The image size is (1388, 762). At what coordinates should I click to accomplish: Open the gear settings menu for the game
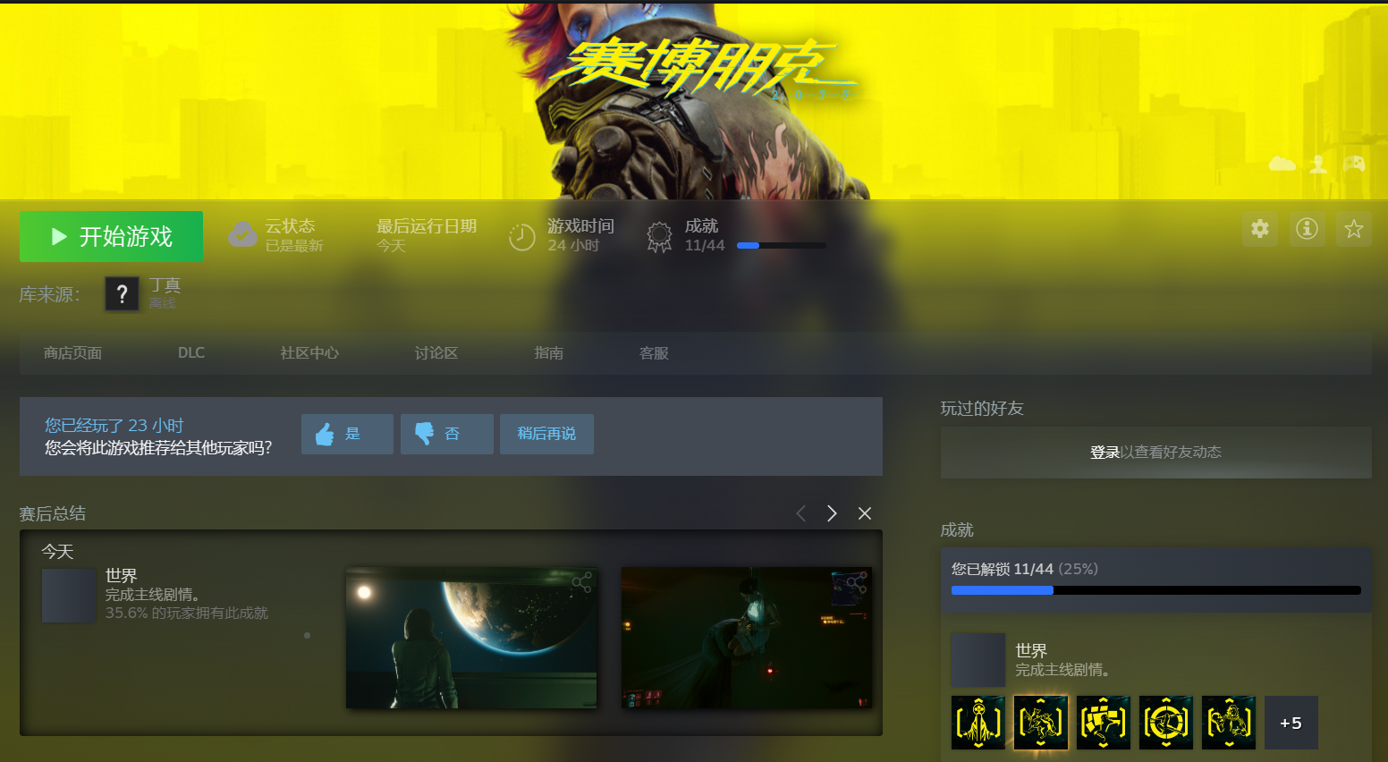point(1260,229)
